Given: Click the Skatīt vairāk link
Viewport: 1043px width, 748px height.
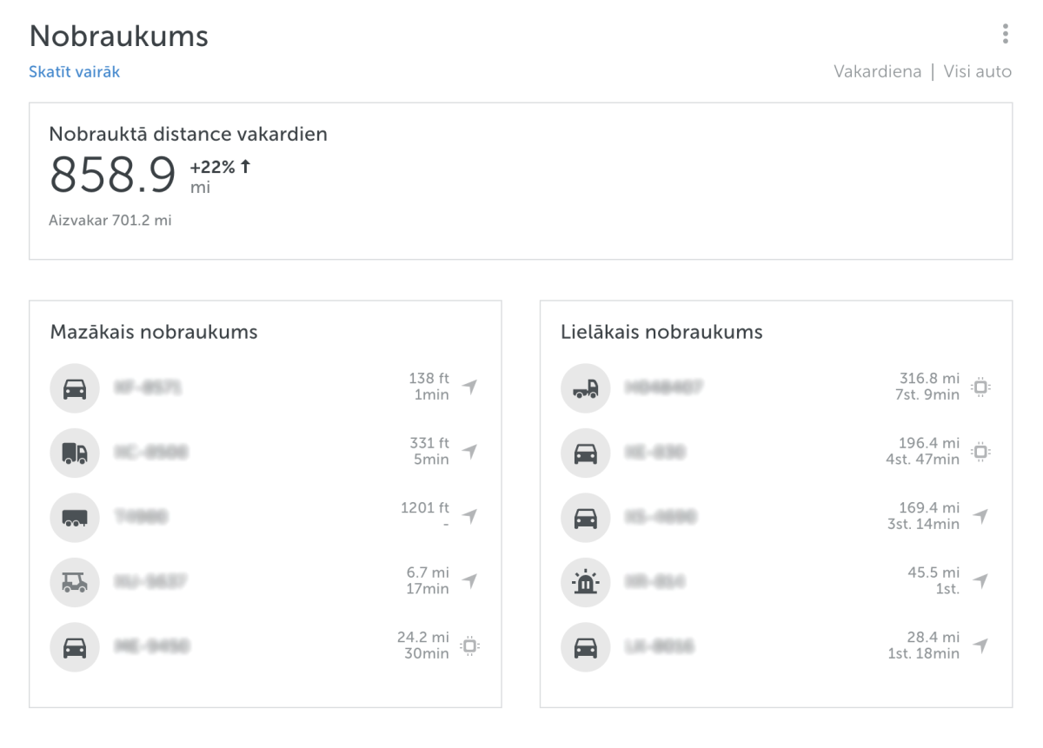Looking at the screenshot, I should click(x=74, y=72).
